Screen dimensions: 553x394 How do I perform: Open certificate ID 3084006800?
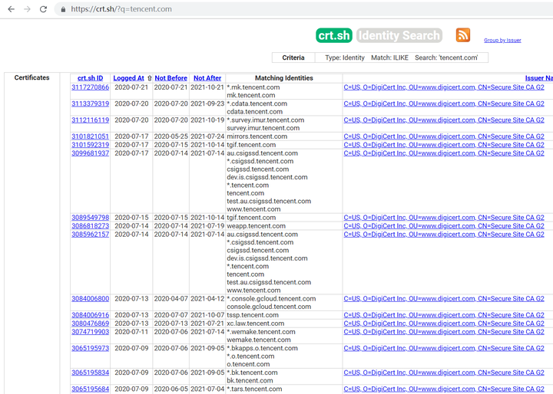pos(91,299)
